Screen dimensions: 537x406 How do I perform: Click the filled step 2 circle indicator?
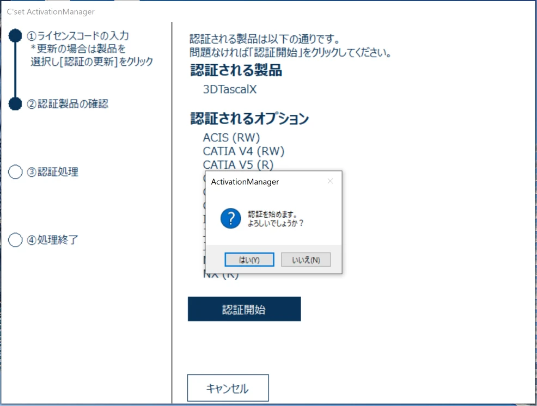point(15,103)
